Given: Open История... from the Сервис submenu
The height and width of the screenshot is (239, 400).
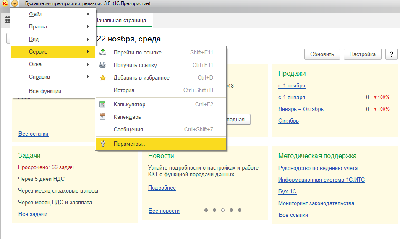Looking at the screenshot, I should [161, 90].
